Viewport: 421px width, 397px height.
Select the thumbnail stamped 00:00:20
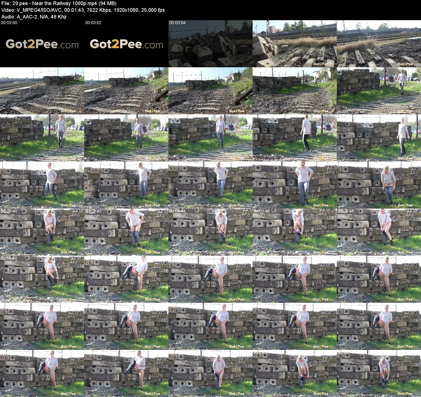point(42,138)
